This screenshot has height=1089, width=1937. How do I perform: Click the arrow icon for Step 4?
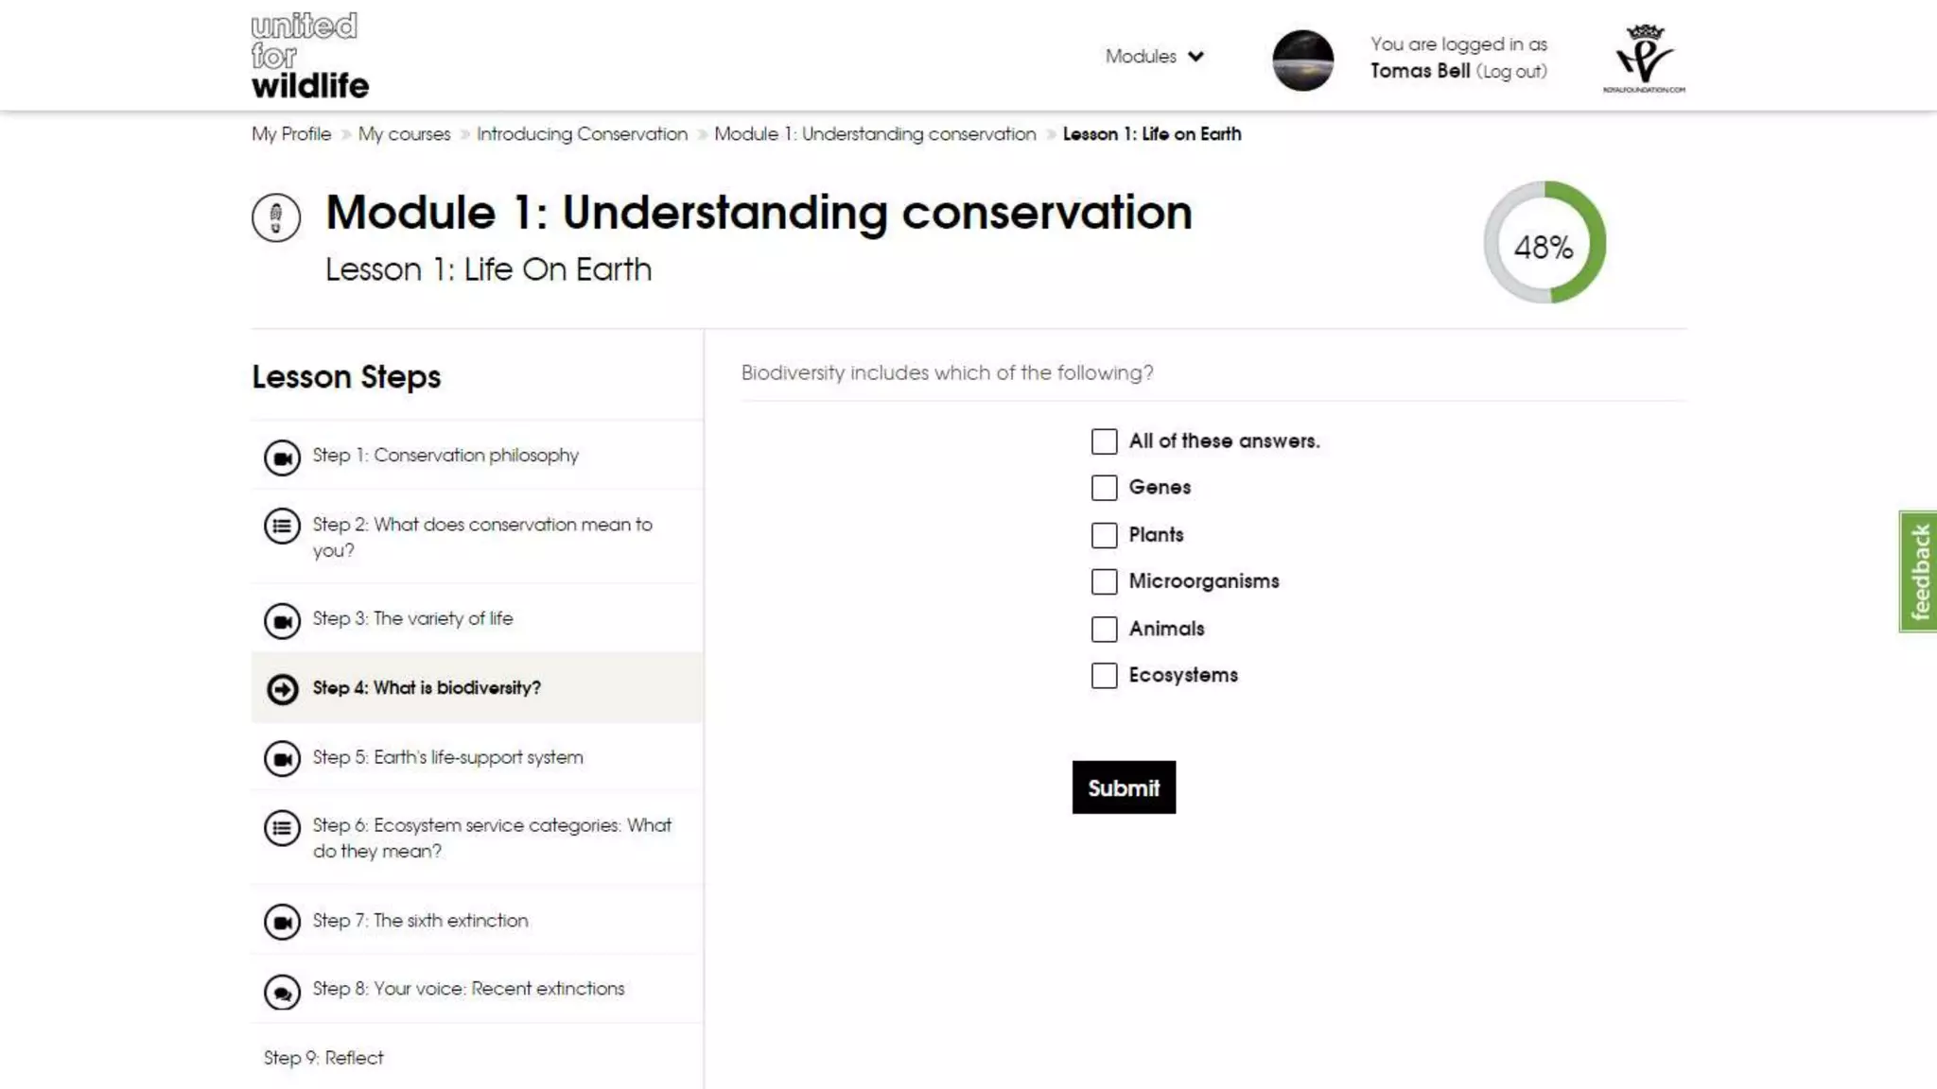point(282,689)
